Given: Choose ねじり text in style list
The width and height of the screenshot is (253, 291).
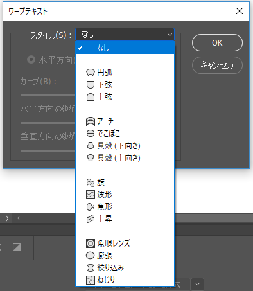Looking at the screenshot, I should 106,280.
